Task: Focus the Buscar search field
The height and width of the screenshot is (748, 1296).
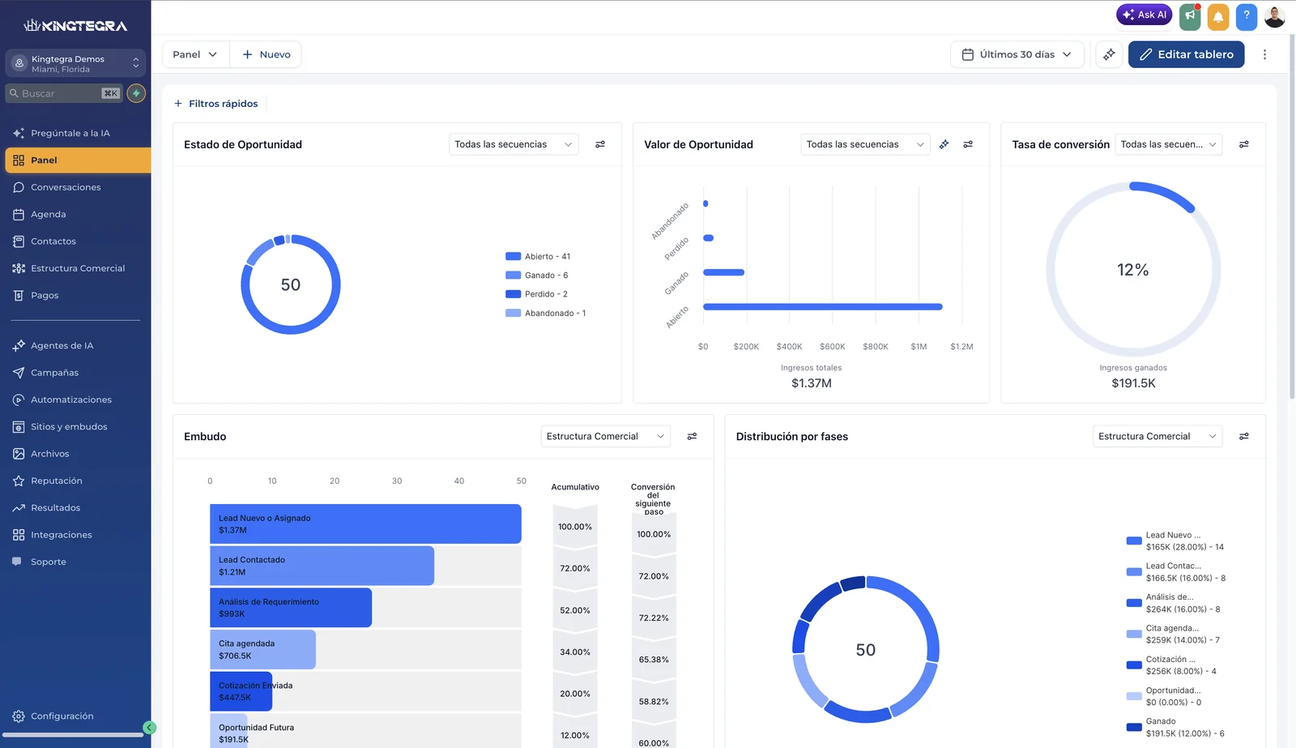Action: pos(64,93)
